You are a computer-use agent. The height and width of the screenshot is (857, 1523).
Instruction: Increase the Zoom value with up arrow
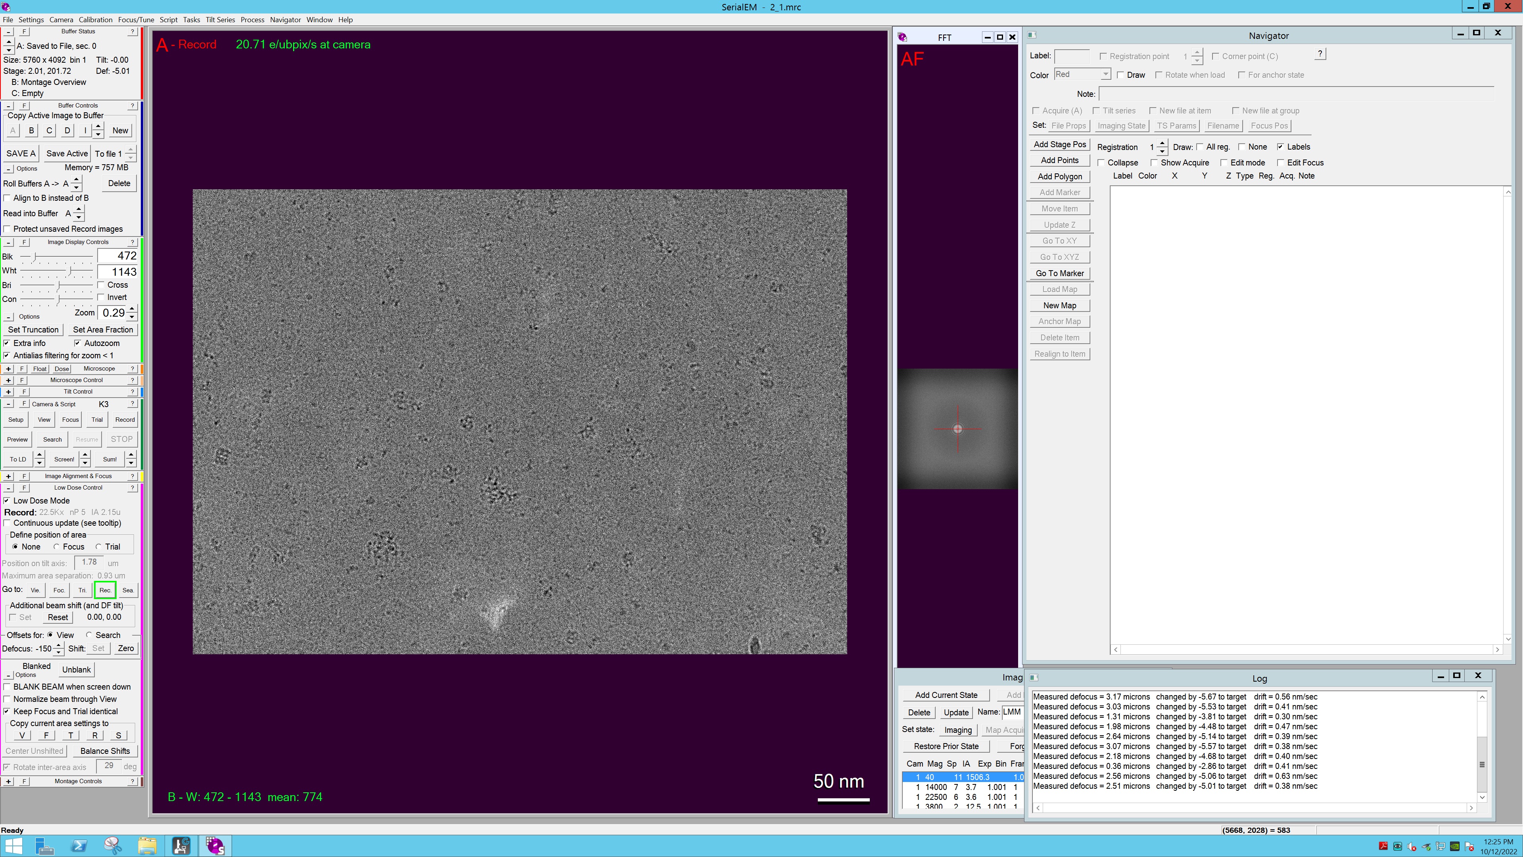point(132,309)
